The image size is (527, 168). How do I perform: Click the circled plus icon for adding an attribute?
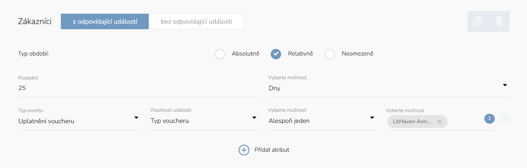(x=244, y=150)
